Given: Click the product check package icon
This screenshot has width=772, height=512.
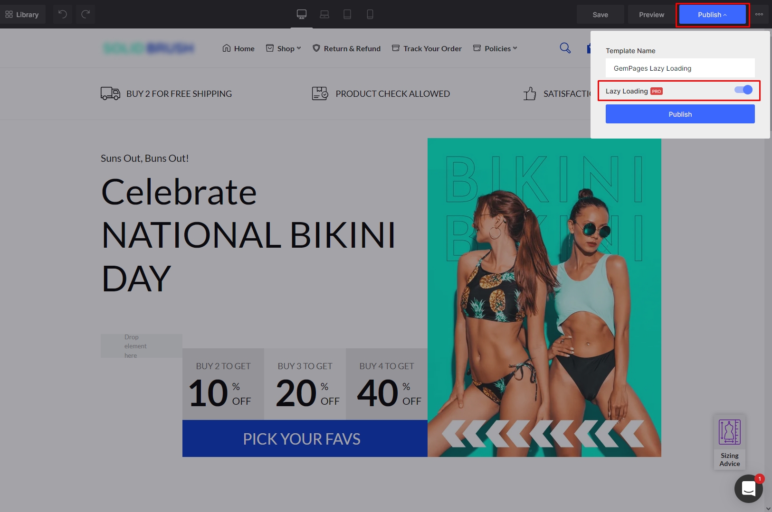Looking at the screenshot, I should [320, 93].
